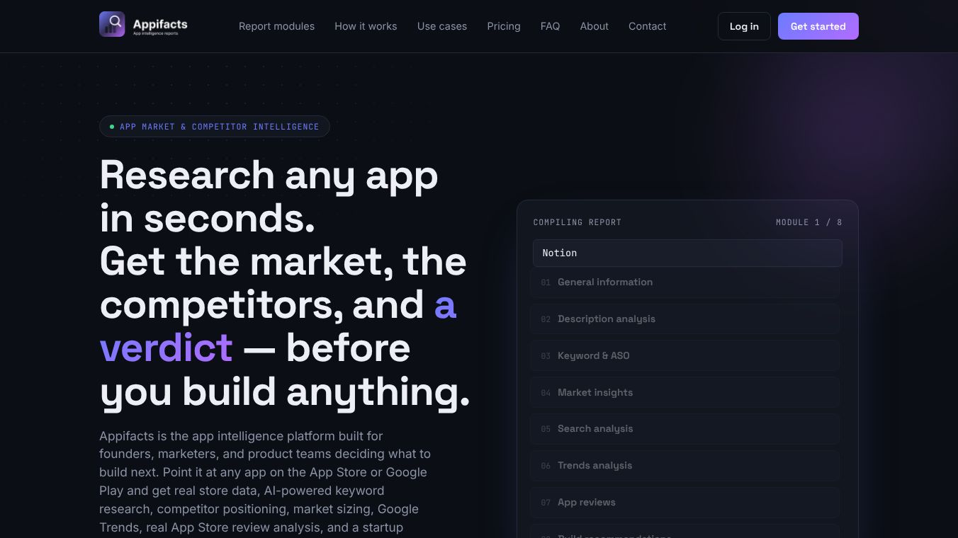The height and width of the screenshot is (538, 958).
Task: Click the Get started button
Action: [818, 26]
